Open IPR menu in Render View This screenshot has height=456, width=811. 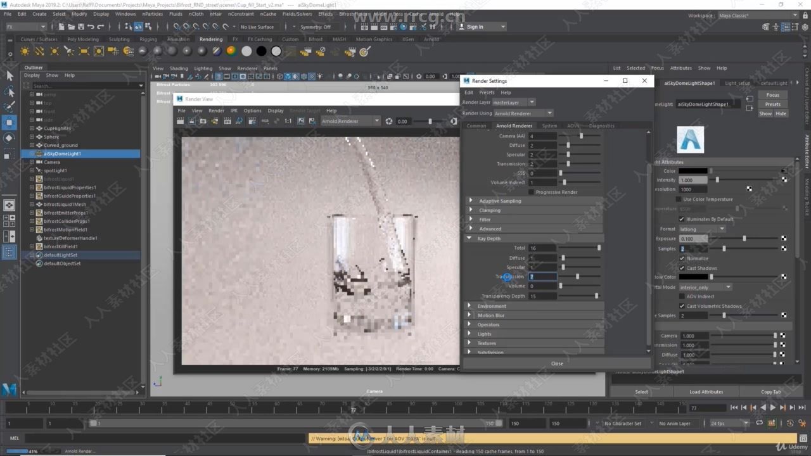pyautogui.click(x=234, y=110)
